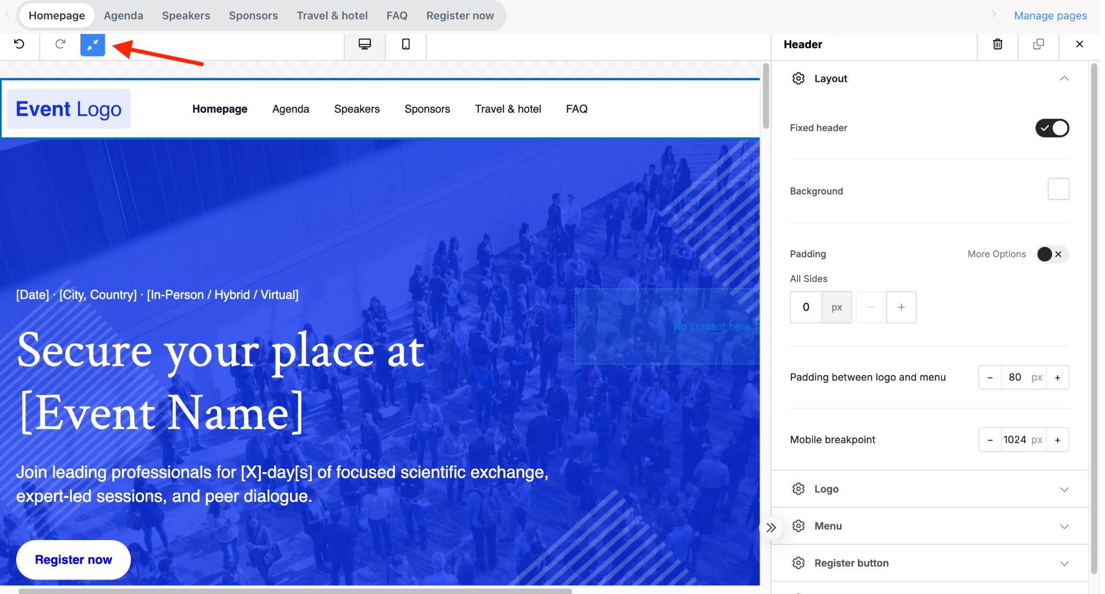Click the undo arrow icon
Screen dimensions: 1105x594
pos(19,44)
